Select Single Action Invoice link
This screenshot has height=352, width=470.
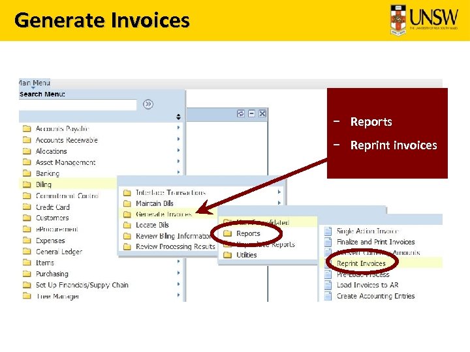[x=368, y=231]
